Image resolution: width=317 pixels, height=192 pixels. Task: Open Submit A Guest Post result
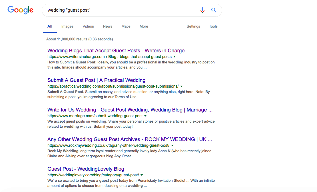point(97,80)
